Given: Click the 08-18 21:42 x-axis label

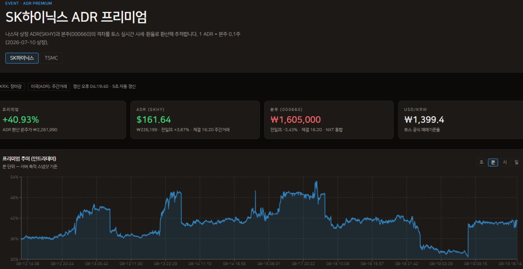Looking at the screenshot, I should tap(407, 264).
